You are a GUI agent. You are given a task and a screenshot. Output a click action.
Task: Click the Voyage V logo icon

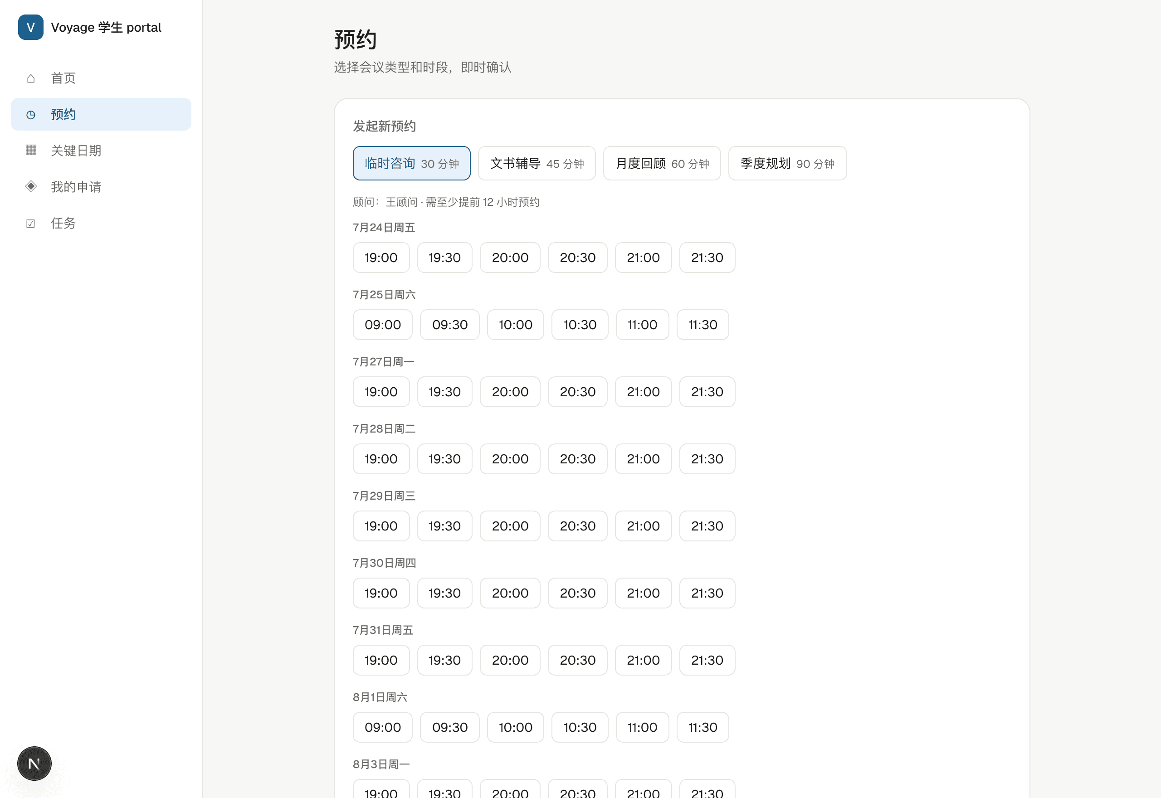(x=30, y=27)
